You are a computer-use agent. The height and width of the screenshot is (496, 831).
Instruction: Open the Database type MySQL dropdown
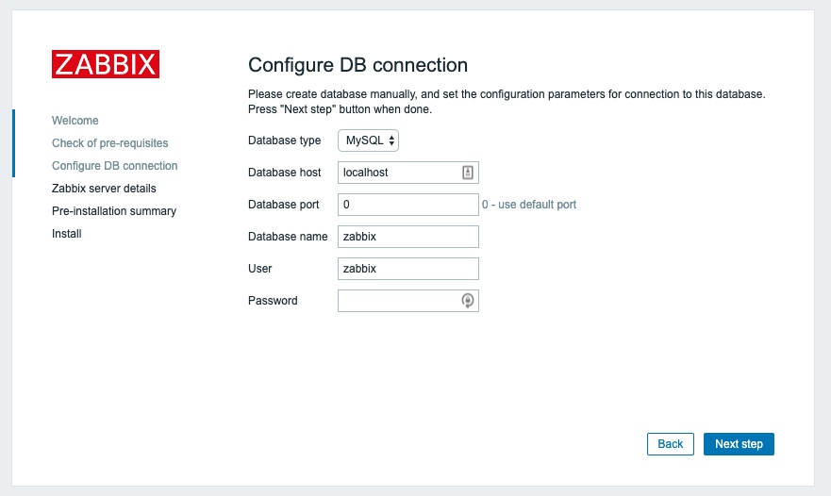tap(369, 141)
